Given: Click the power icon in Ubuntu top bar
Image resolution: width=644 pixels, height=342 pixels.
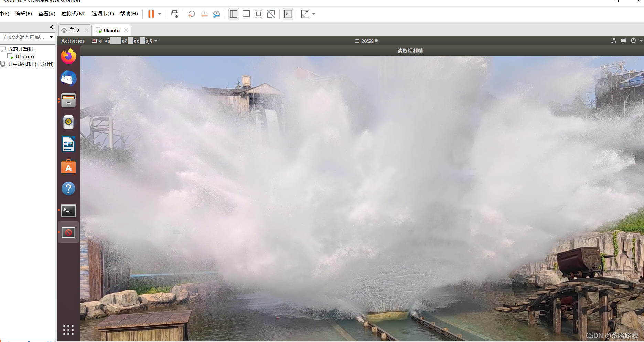Looking at the screenshot, I should [633, 41].
